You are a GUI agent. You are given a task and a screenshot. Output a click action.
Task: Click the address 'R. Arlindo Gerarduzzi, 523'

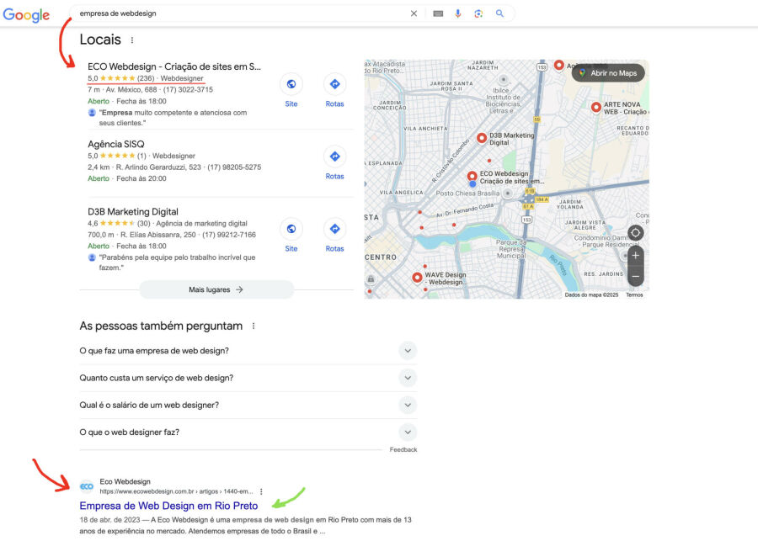pos(158,167)
